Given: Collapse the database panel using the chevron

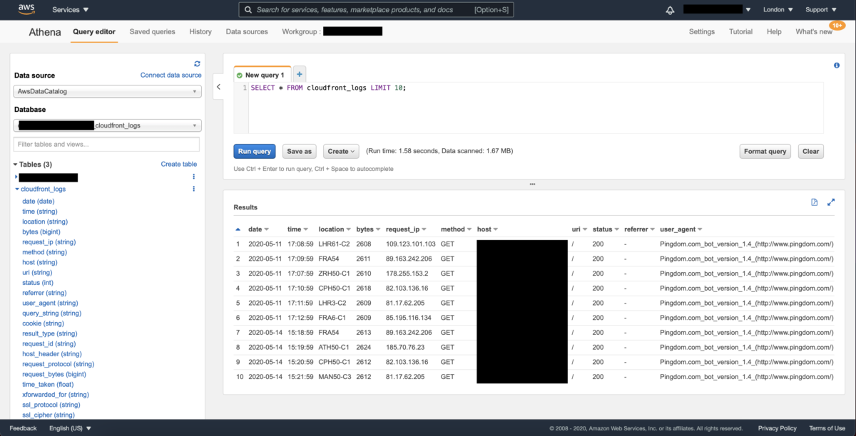Looking at the screenshot, I should [x=218, y=86].
